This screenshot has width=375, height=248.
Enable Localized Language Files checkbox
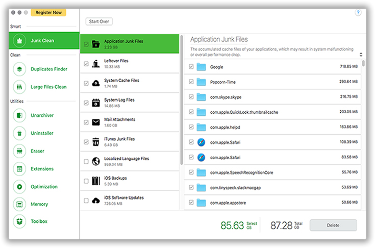pyautogui.click(x=86, y=161)
